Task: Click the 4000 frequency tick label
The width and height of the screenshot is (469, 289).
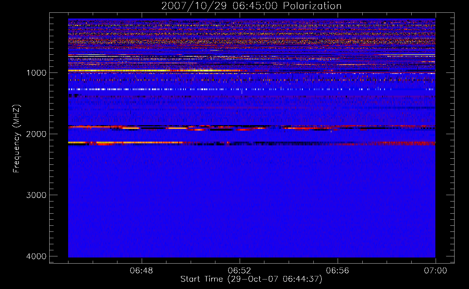Action: tap(36, 256)
